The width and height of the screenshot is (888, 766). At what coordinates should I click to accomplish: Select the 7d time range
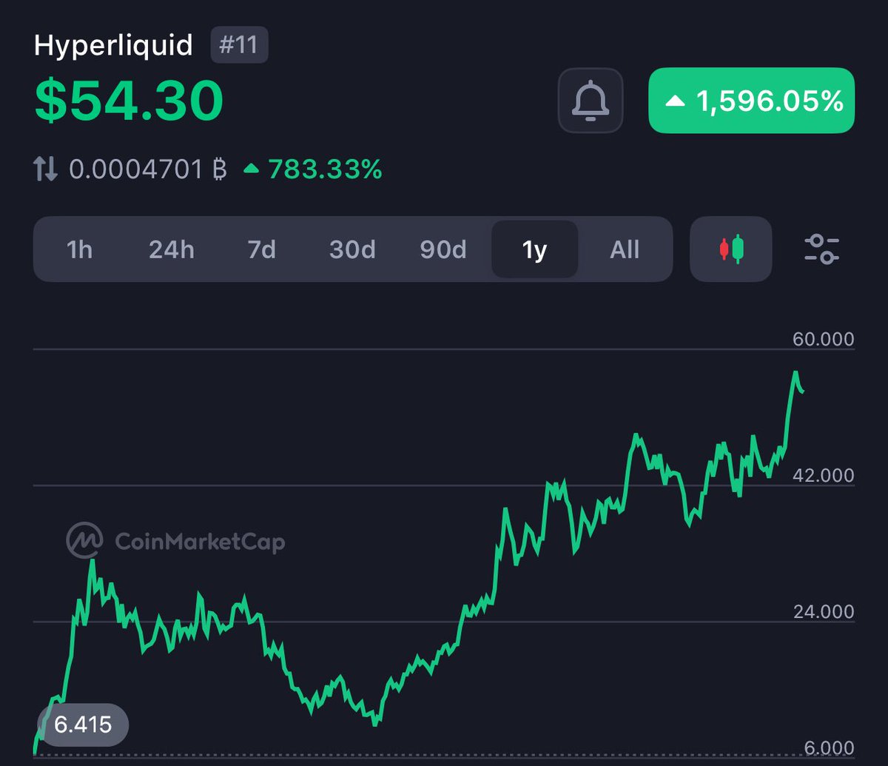(261, 249)
